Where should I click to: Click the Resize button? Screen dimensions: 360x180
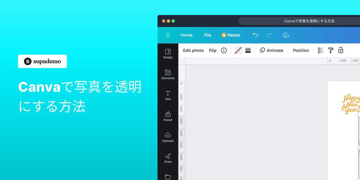(x=231, y=35)
